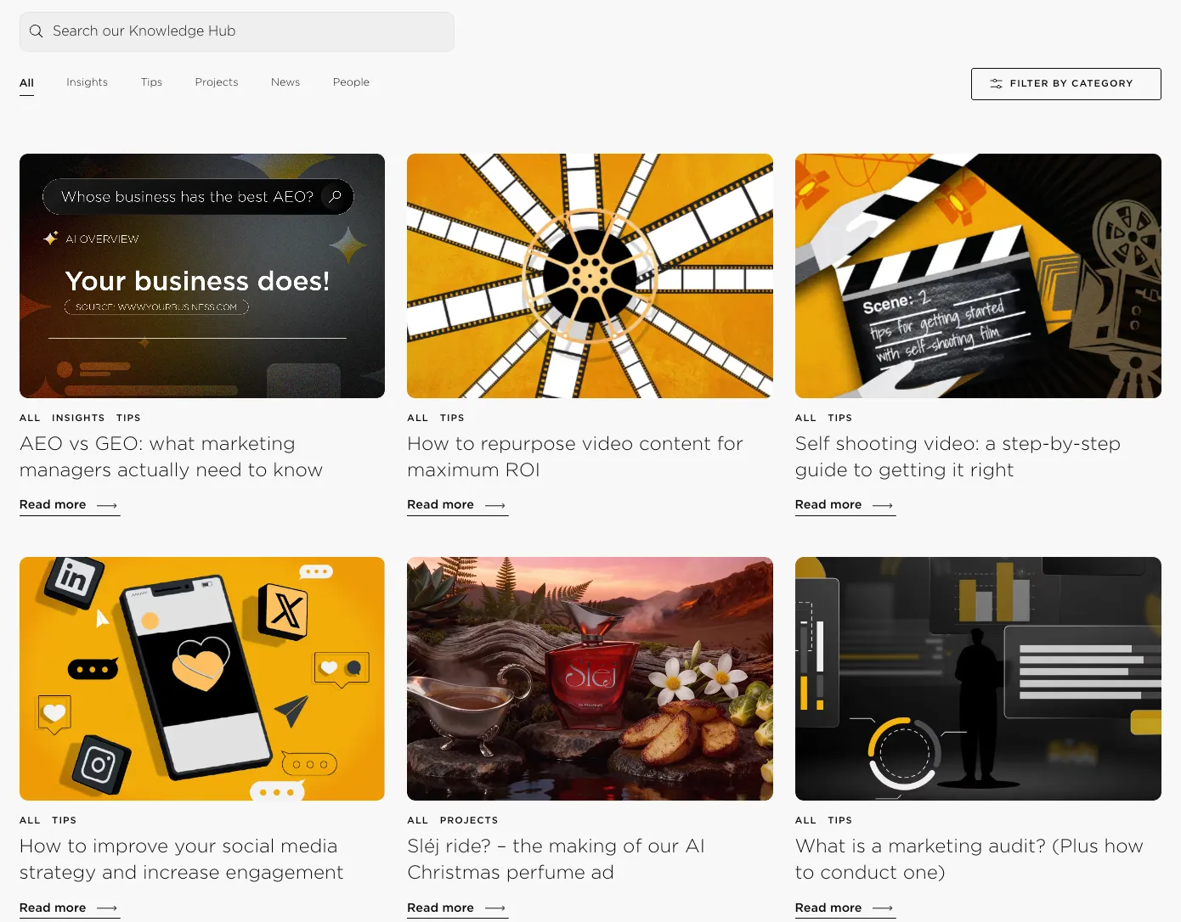Select the ALL tag on the marketing audit article
Viewport: 1181px width, 922px height.
point(805,820)
